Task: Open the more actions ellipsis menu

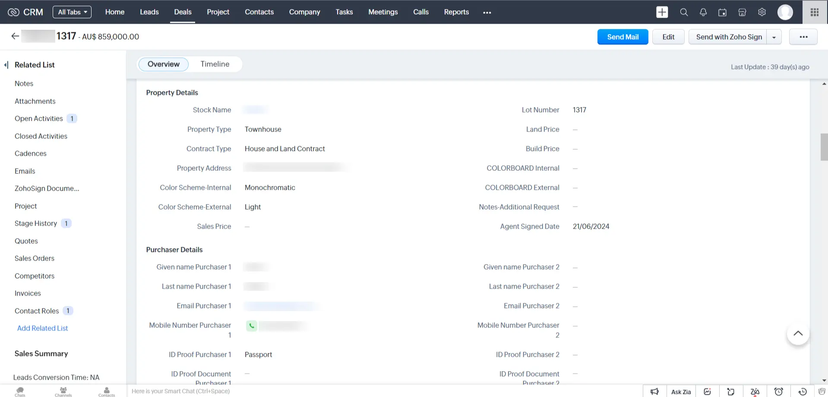Action: tap(803, 37)
